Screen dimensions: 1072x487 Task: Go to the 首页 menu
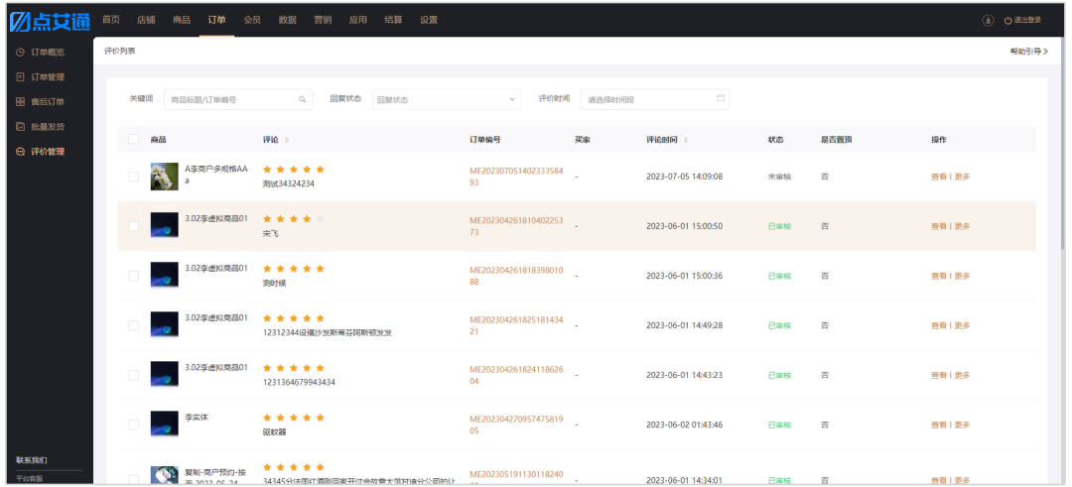(x=111, y=20)
